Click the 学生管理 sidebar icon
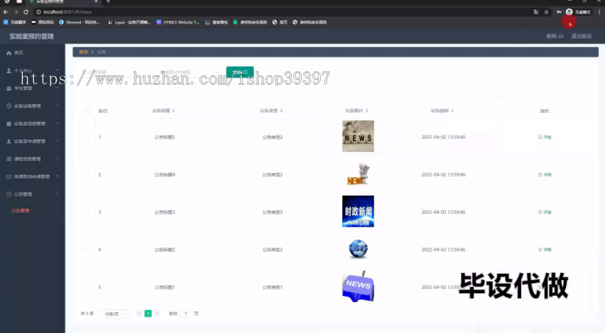 [9, 89]
